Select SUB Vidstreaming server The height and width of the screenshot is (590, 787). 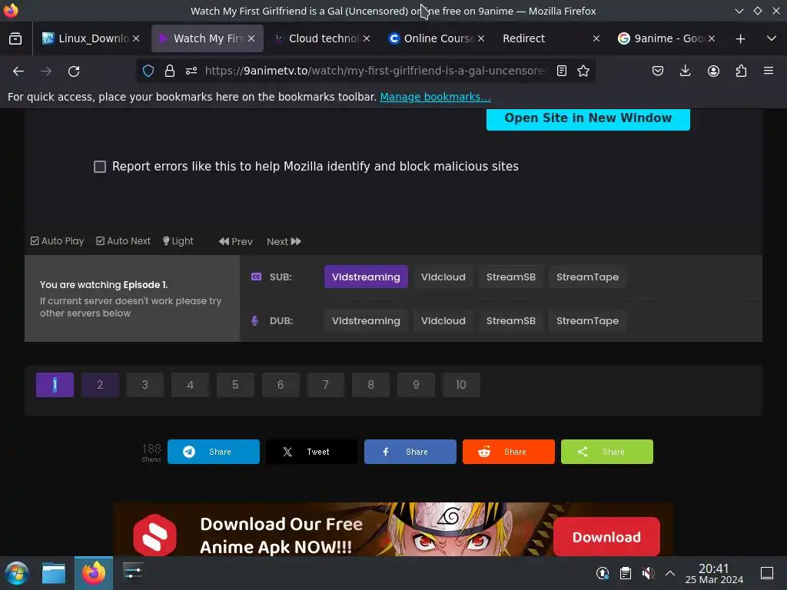tap(366, 277)
